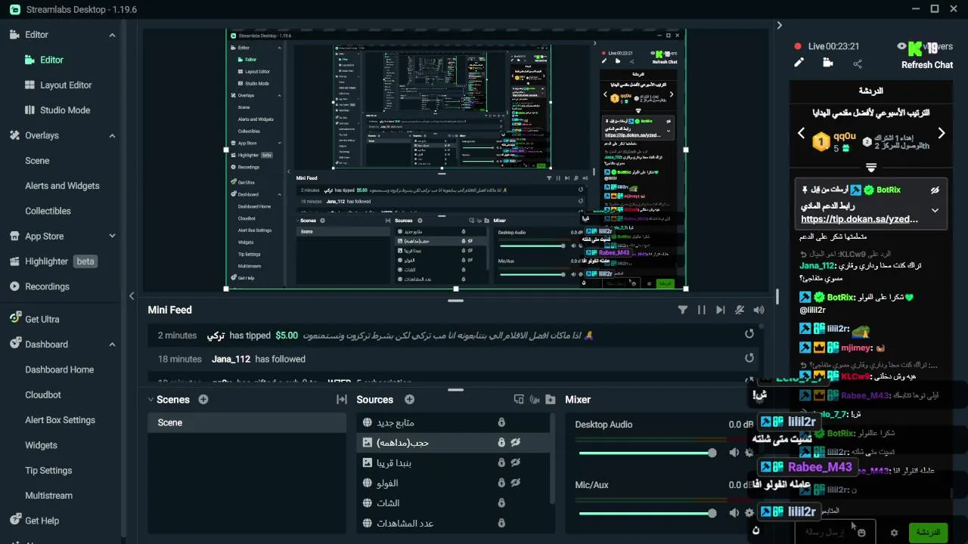Open the tip.dokan.sa link in chat

pyautogui.click(x=859, y=219)
